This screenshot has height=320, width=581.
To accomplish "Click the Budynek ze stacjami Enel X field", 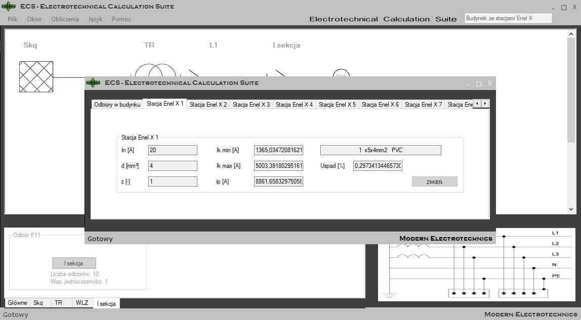I will click(508, 18).
